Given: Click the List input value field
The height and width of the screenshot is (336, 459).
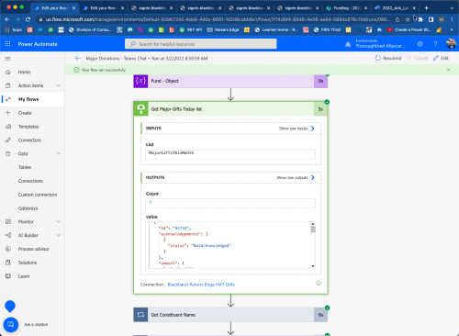Looking at the screenshot, I should [x=230, y=154].
